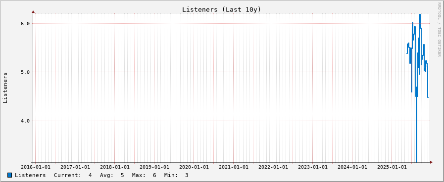Click the 2025-01-01 x-axis date label

pos(392,167)
